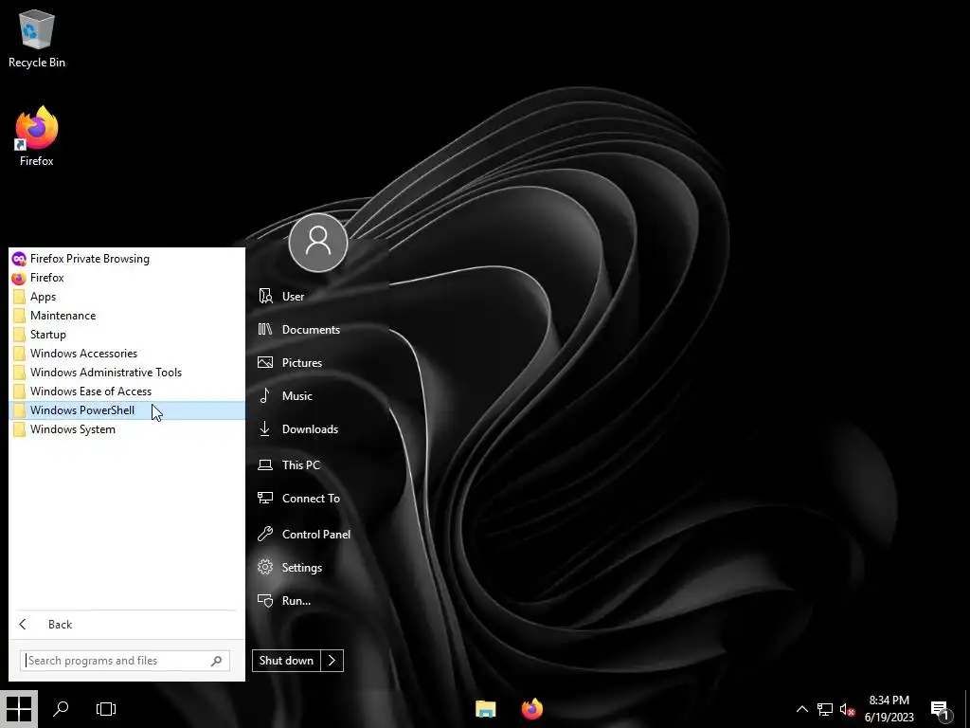Select the Firefox desktop shortcut
This screenshot has width=970, height=728.
click(x=37, y=136)
